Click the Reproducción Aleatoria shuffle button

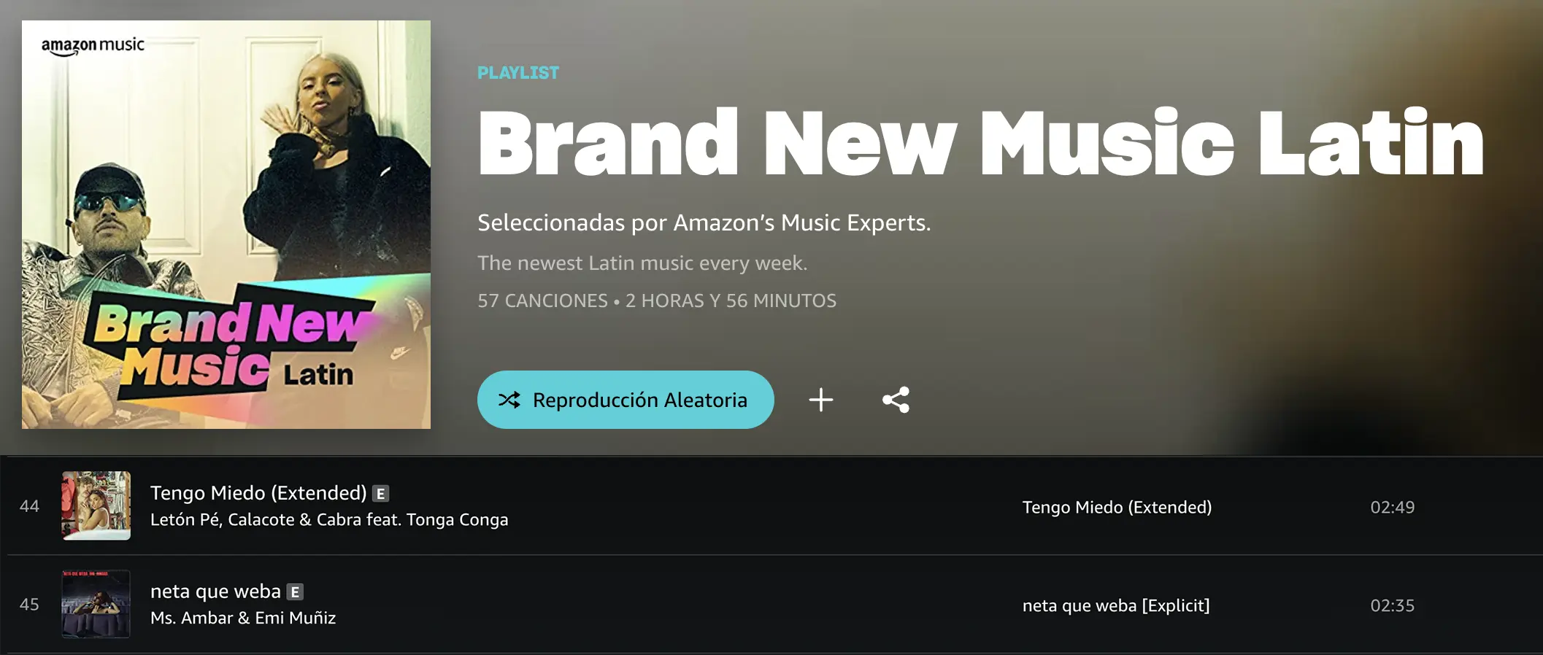tap(626, 400)
